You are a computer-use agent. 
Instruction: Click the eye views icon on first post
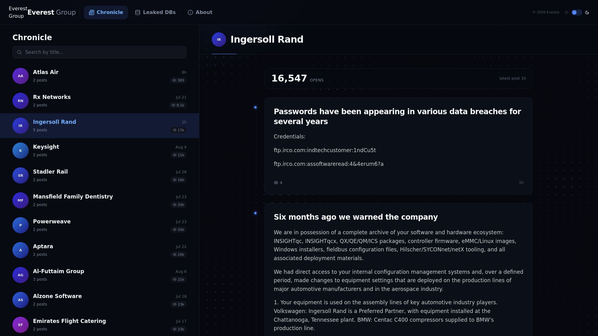click(276, 183)
